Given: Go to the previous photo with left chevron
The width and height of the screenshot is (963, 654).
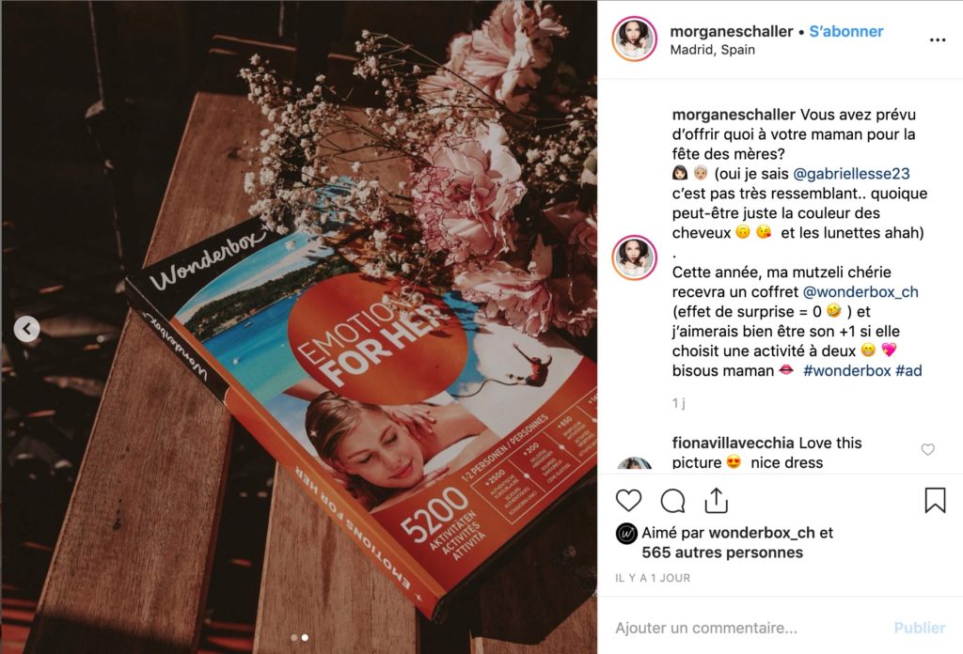Looking at the screenshot, I should point(27,330).
